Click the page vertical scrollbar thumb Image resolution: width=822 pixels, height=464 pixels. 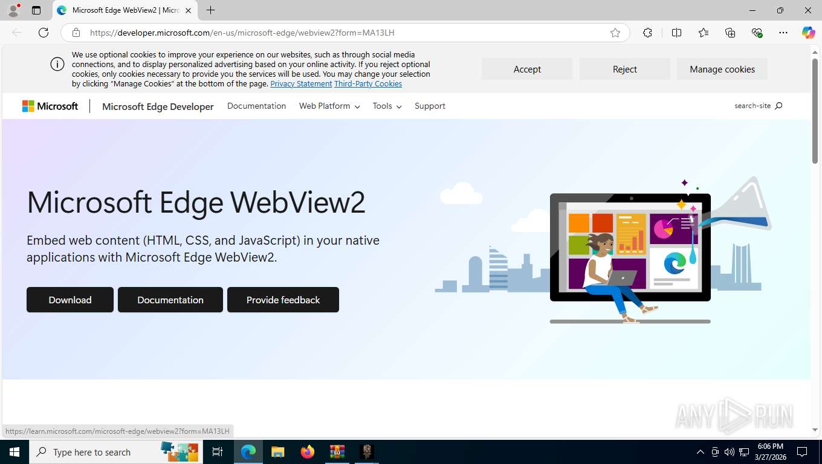pyautogui.click(x=815, y=111)
